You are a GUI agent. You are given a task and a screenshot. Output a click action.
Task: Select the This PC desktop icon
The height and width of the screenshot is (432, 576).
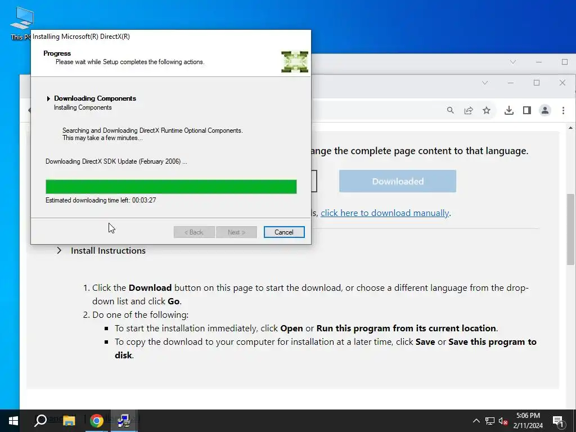point(21,24)
